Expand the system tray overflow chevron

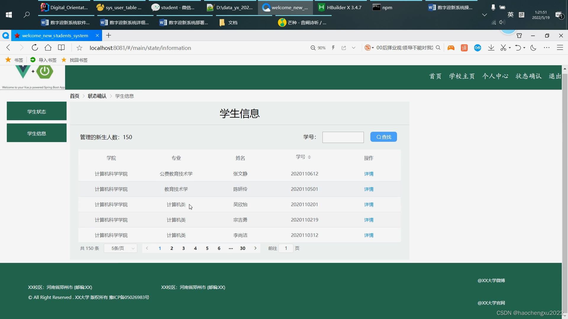point(484,15)
